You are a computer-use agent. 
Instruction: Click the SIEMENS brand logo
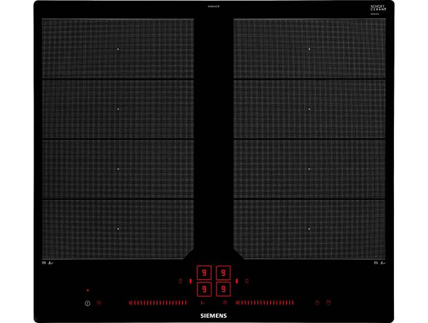(x=213, y=316)
